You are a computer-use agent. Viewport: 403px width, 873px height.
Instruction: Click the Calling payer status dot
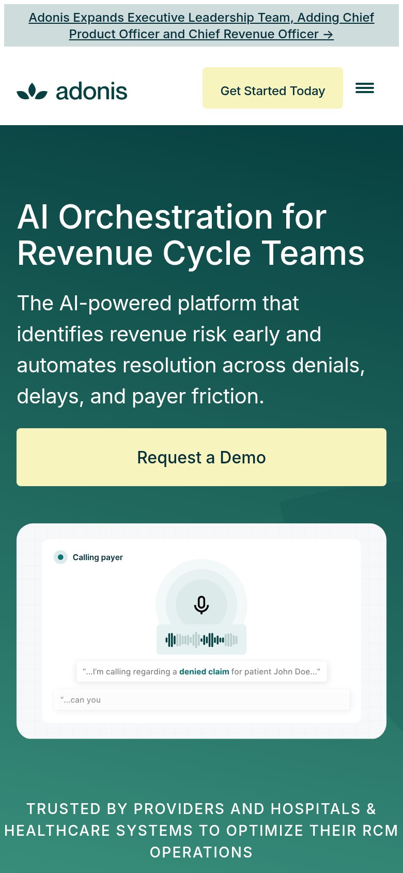(60, 557)
